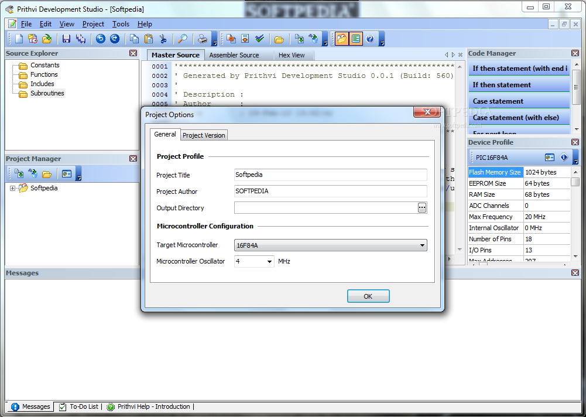Open the Edit menu
Viewport: 586px width, 417px height.
point(46,24)
